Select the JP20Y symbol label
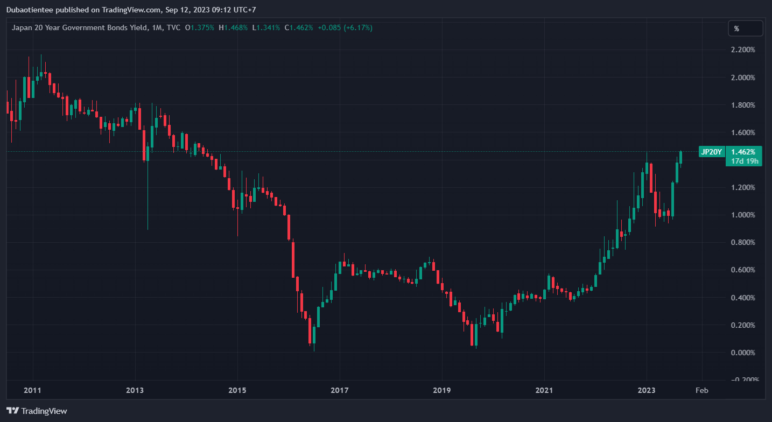The width and height of the screenshot is (772, 422). point(711,152)
